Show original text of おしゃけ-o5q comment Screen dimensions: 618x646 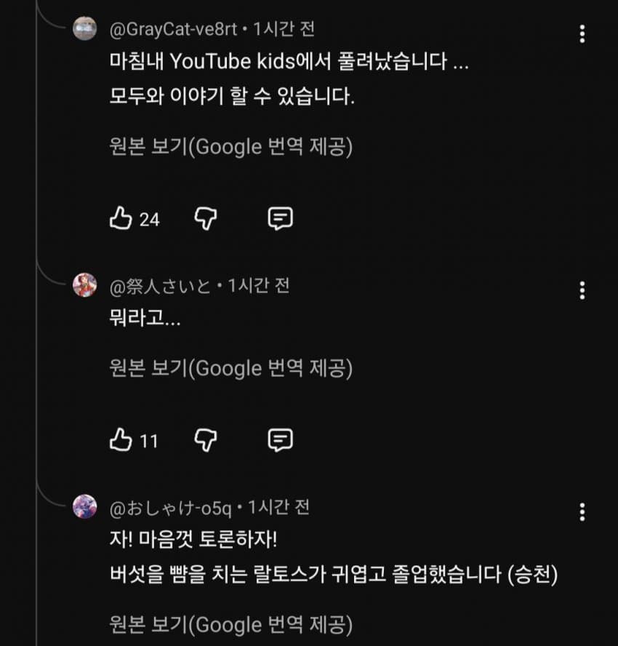pos(230,624)
